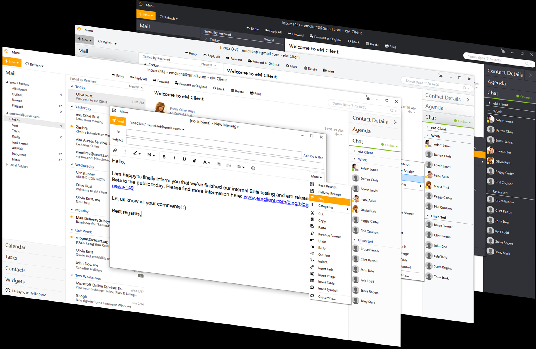
Task: Open chat with Irene Adler in front window
Action: (368, 200)
